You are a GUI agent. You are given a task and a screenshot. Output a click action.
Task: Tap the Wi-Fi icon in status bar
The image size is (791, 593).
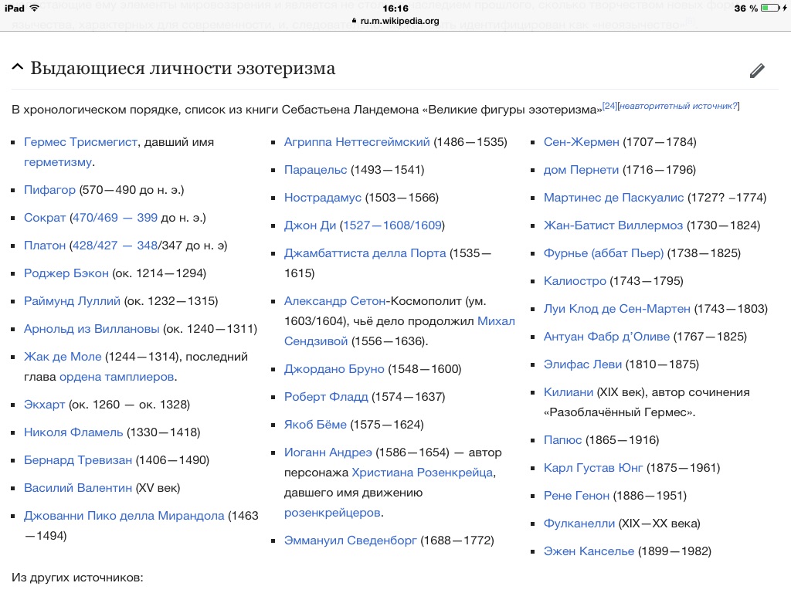(34, 8)
